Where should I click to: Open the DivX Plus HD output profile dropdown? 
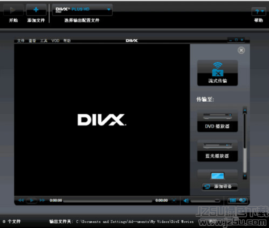click(82, 10)
